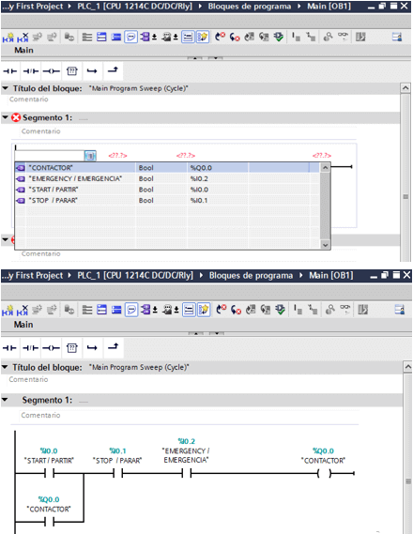Click the "CONTACTOR" %Q0.0 output coil
The width and height of the screenshot is (413, 534).
click(324, 473)
